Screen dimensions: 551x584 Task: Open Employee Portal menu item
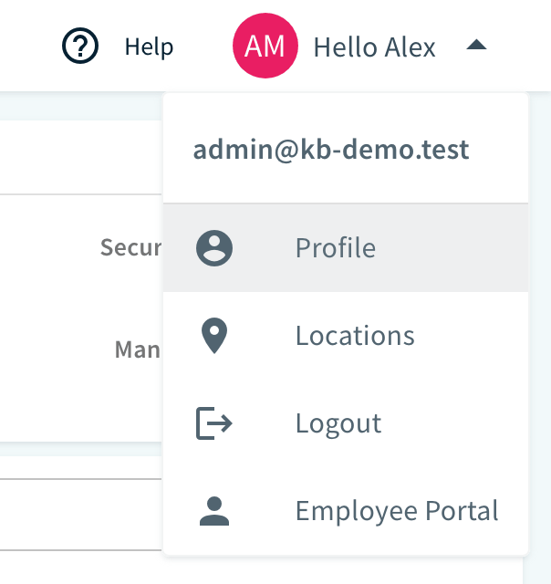346,511
